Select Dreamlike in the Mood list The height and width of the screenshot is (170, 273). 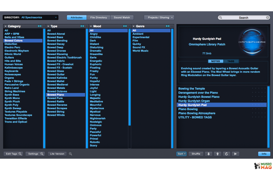[96, 54]
